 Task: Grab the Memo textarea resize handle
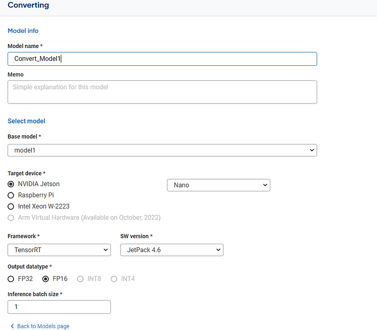pyautogui.click(x=314, y=101)
